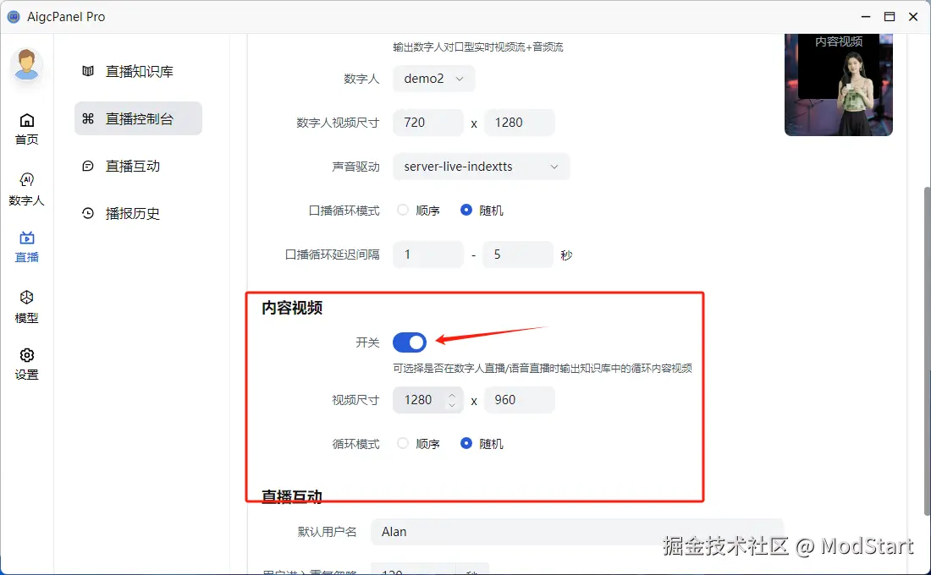Screen dimensions: 931x575
Task: Click the up stepper on 1280 video size
Action: point(451,395)
